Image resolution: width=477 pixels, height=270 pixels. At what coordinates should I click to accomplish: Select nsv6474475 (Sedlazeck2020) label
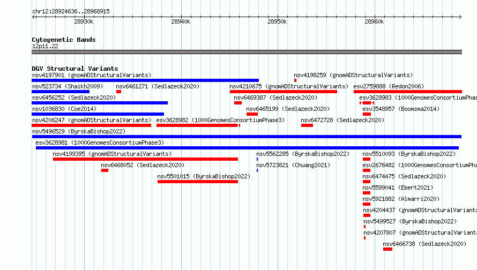click(x=404, y=176)
